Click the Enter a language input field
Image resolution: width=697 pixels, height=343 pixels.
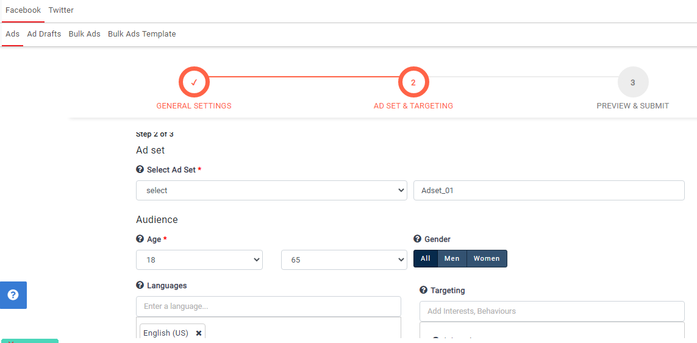[268, 306]
